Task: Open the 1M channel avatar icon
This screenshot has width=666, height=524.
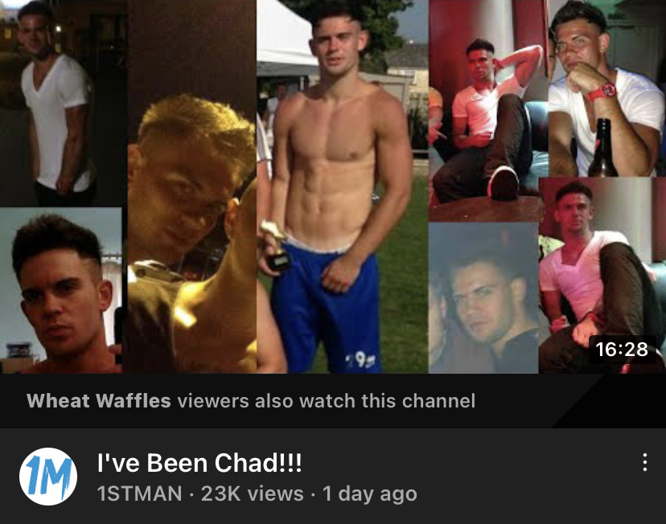Action: point(48,477)
